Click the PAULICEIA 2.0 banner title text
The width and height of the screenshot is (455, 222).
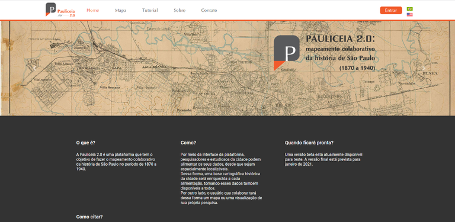[341, 39]
